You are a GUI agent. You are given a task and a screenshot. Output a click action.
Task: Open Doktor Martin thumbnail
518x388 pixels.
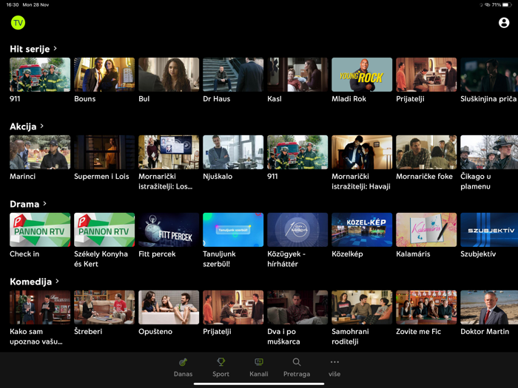pos(489,307)
